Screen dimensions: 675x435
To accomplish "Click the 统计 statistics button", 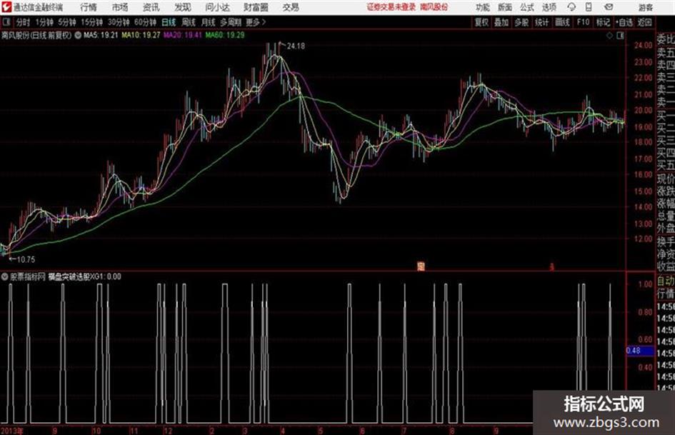I will pos(542,22).
